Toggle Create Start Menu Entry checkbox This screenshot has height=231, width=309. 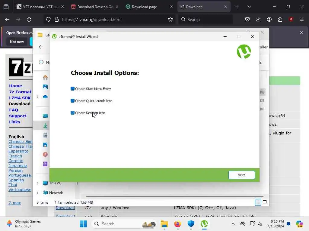click(x=72, y=89)
